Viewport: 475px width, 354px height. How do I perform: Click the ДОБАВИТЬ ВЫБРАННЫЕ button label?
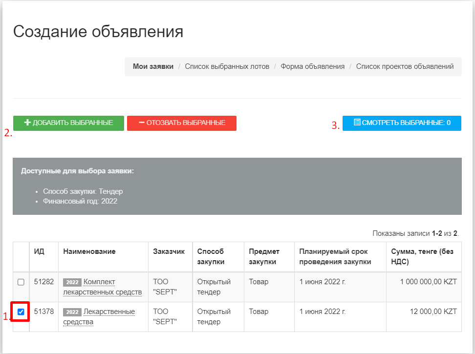73,123
